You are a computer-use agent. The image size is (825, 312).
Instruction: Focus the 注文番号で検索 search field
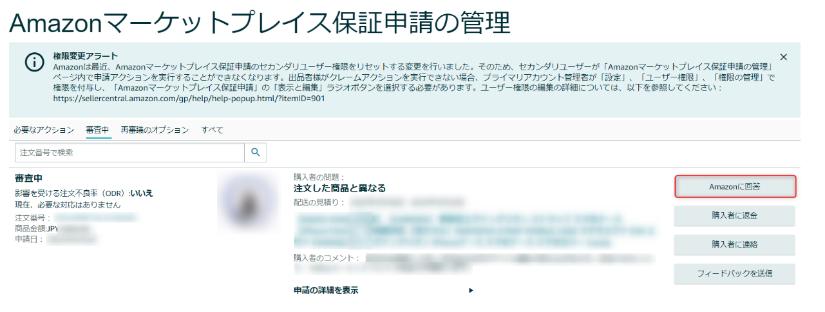pyautogui.click(x=129, y=153)
